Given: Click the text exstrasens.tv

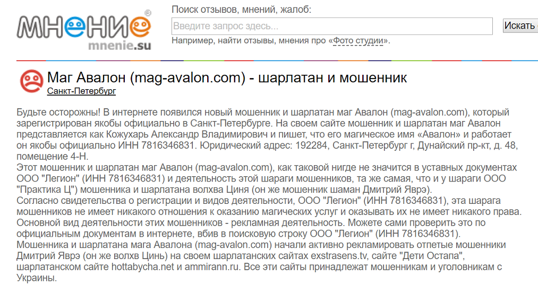Looking at the screenshot, I should tap(338, 256).
